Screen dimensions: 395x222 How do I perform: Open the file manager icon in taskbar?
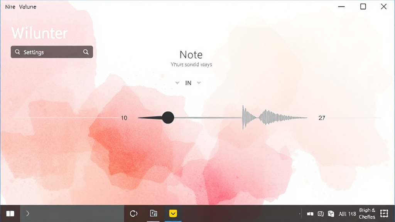pyautogui.click(x=154, y=214)
